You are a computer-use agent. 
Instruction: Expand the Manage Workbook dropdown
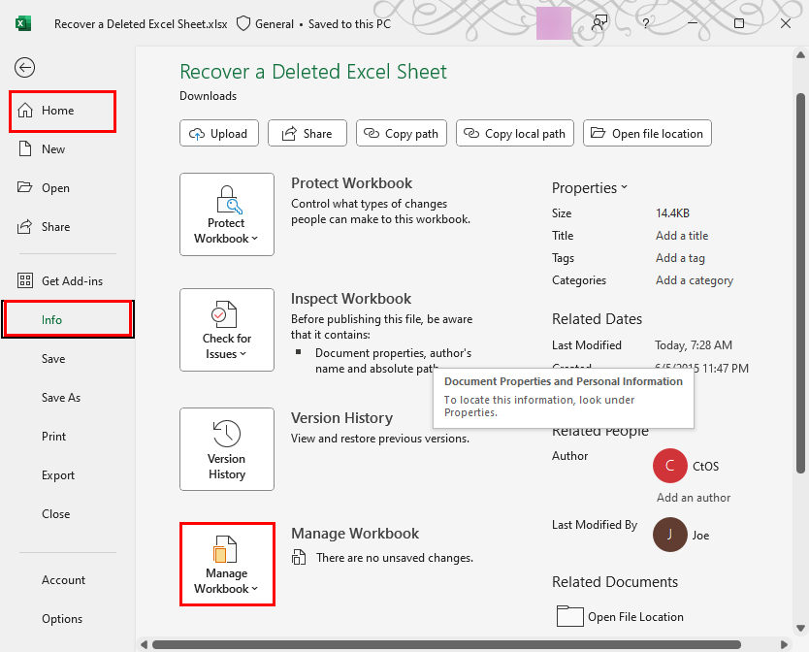[227, 565]
